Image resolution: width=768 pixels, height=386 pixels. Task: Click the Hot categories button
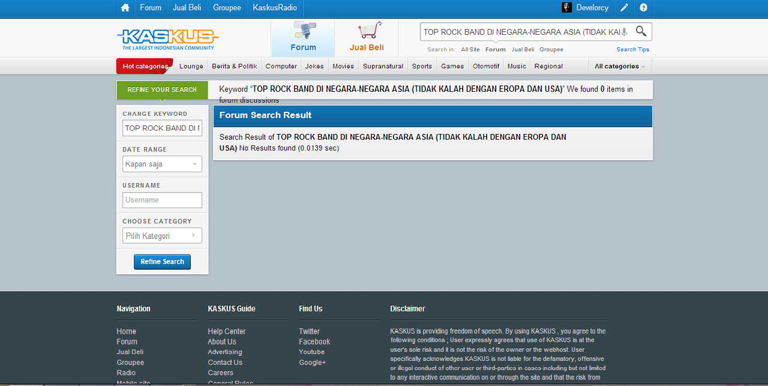[x=145, y=66]
